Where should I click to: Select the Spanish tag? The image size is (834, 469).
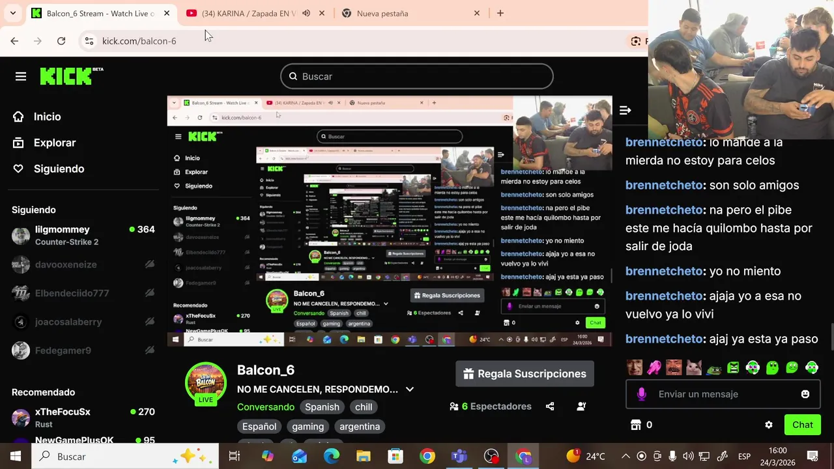[322, 407]
